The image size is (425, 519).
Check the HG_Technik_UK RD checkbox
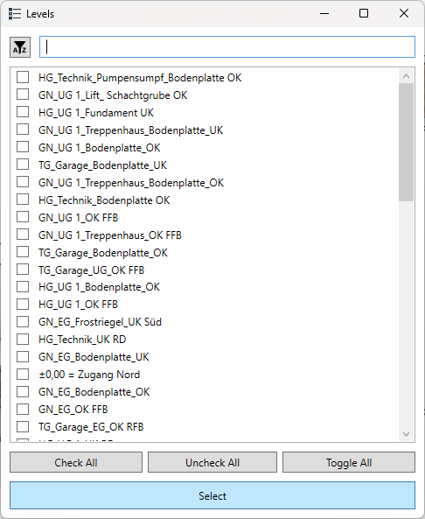pos(23,340)
